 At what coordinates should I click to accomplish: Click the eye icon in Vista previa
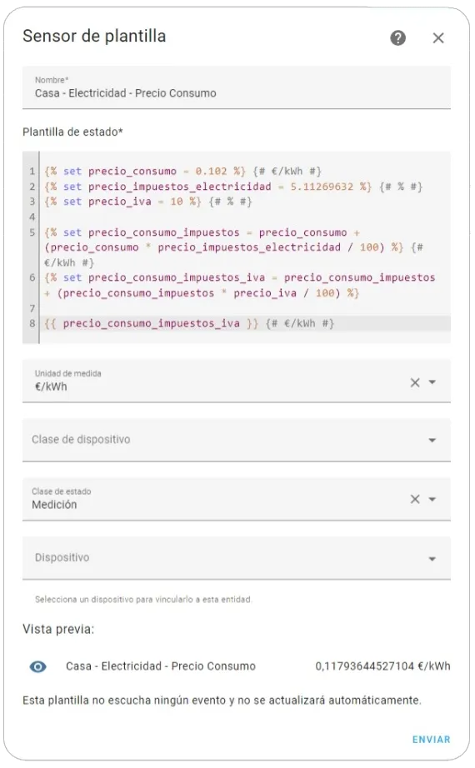coord(37,666)
